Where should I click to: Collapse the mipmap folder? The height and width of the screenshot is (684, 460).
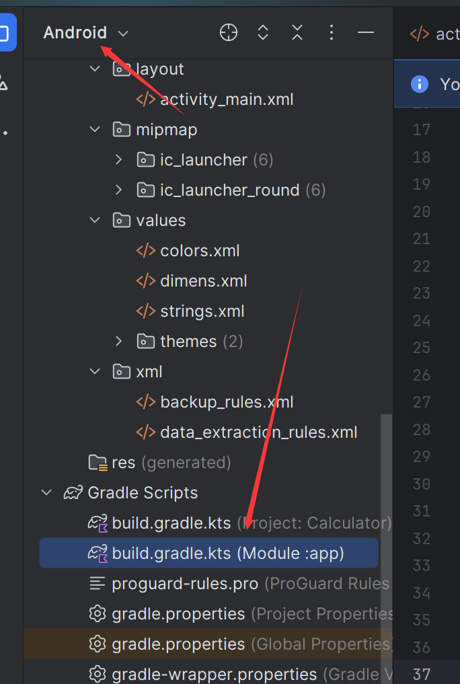(x=95, y=130)
